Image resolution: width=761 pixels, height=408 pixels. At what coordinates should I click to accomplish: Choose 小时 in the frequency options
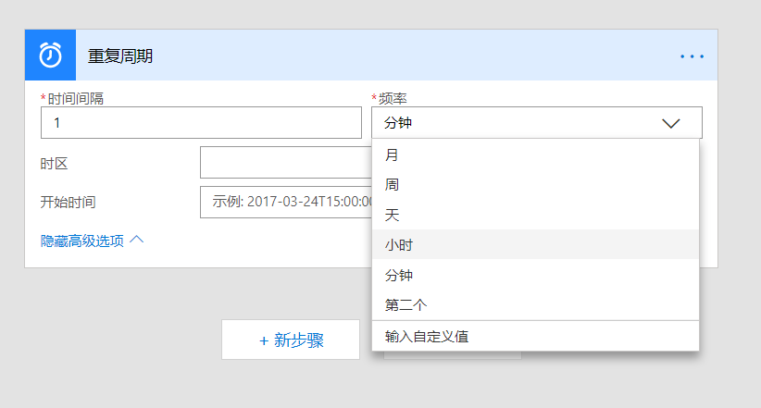pyautogui.click(x=400, y=244)
